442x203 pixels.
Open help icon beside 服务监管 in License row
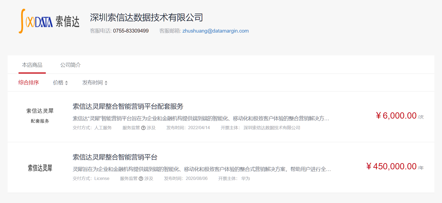[141, 179]
